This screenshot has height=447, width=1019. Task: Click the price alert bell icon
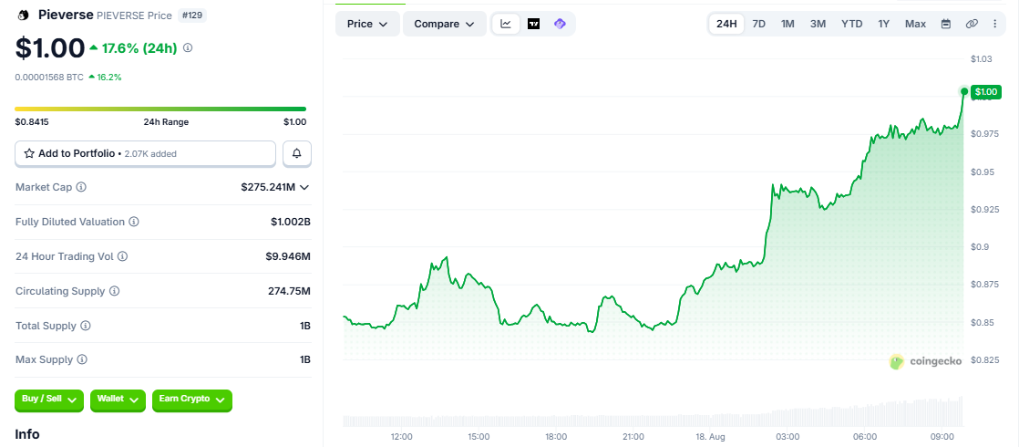pos(297,153)
